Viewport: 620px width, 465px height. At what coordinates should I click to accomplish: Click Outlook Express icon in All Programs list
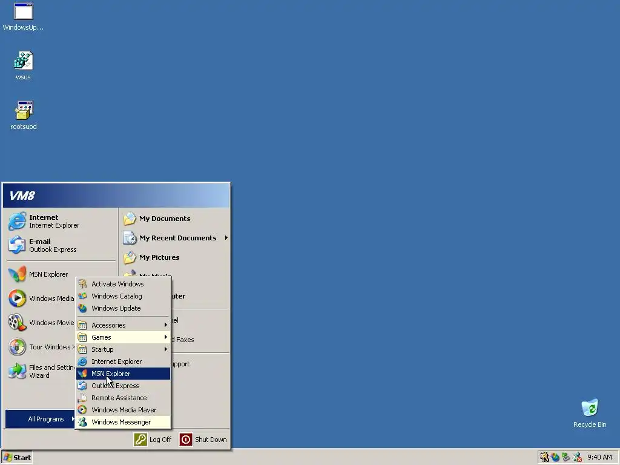point(82,386)
